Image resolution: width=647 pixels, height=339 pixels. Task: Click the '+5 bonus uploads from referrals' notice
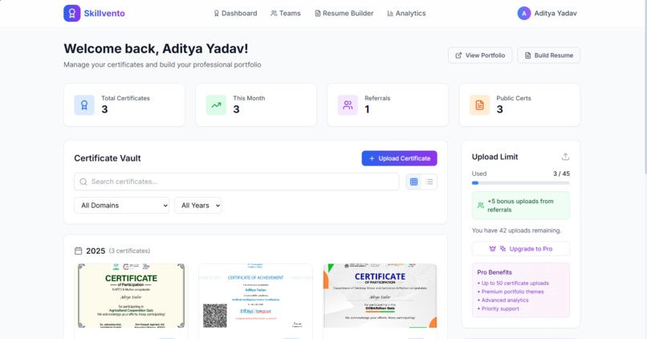521,205
